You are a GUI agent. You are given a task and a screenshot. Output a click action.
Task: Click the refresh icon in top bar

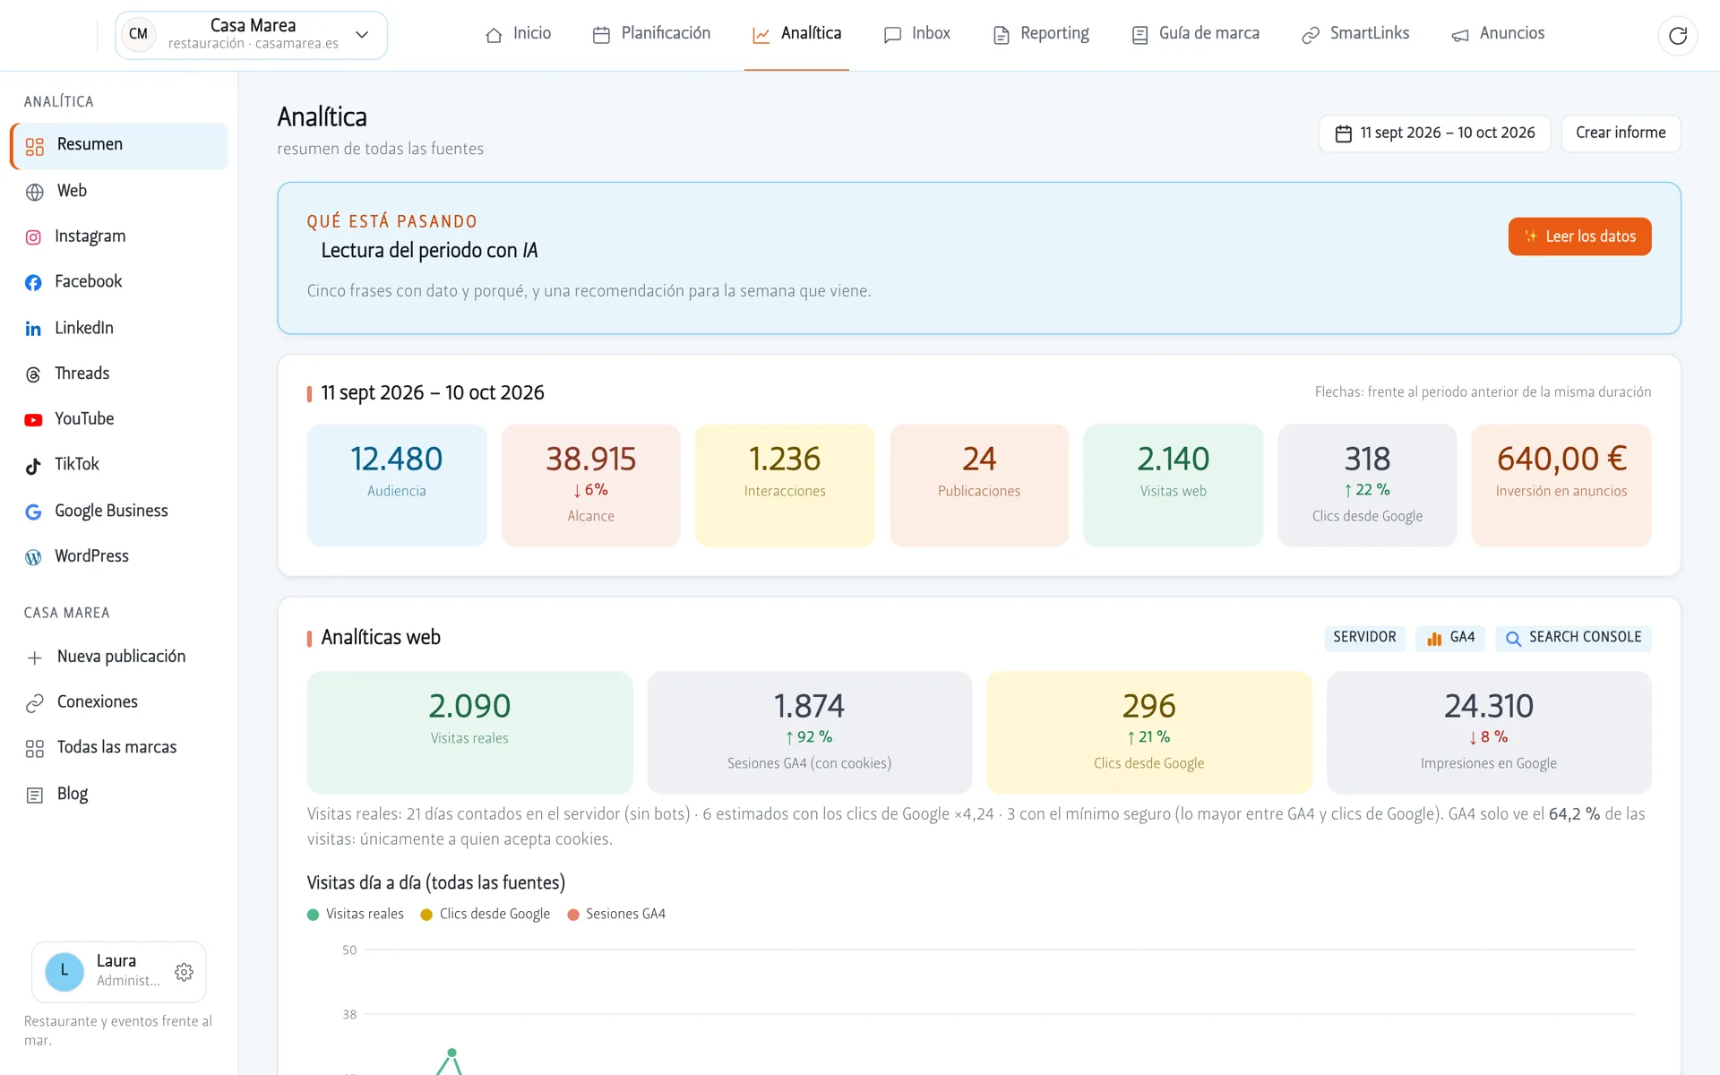click(x=1678, y=36)
